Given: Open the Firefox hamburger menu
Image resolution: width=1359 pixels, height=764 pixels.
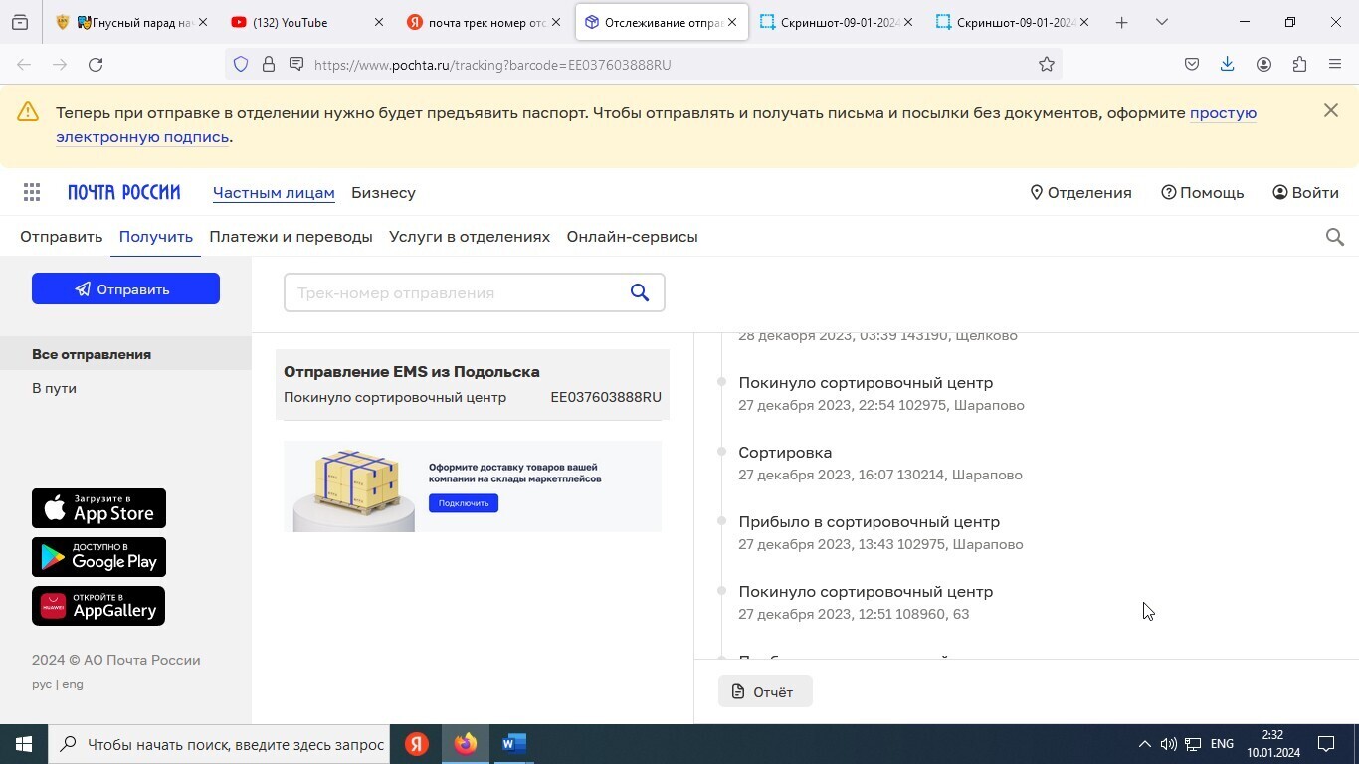Looking at the screenshot, I should 1335,65.
